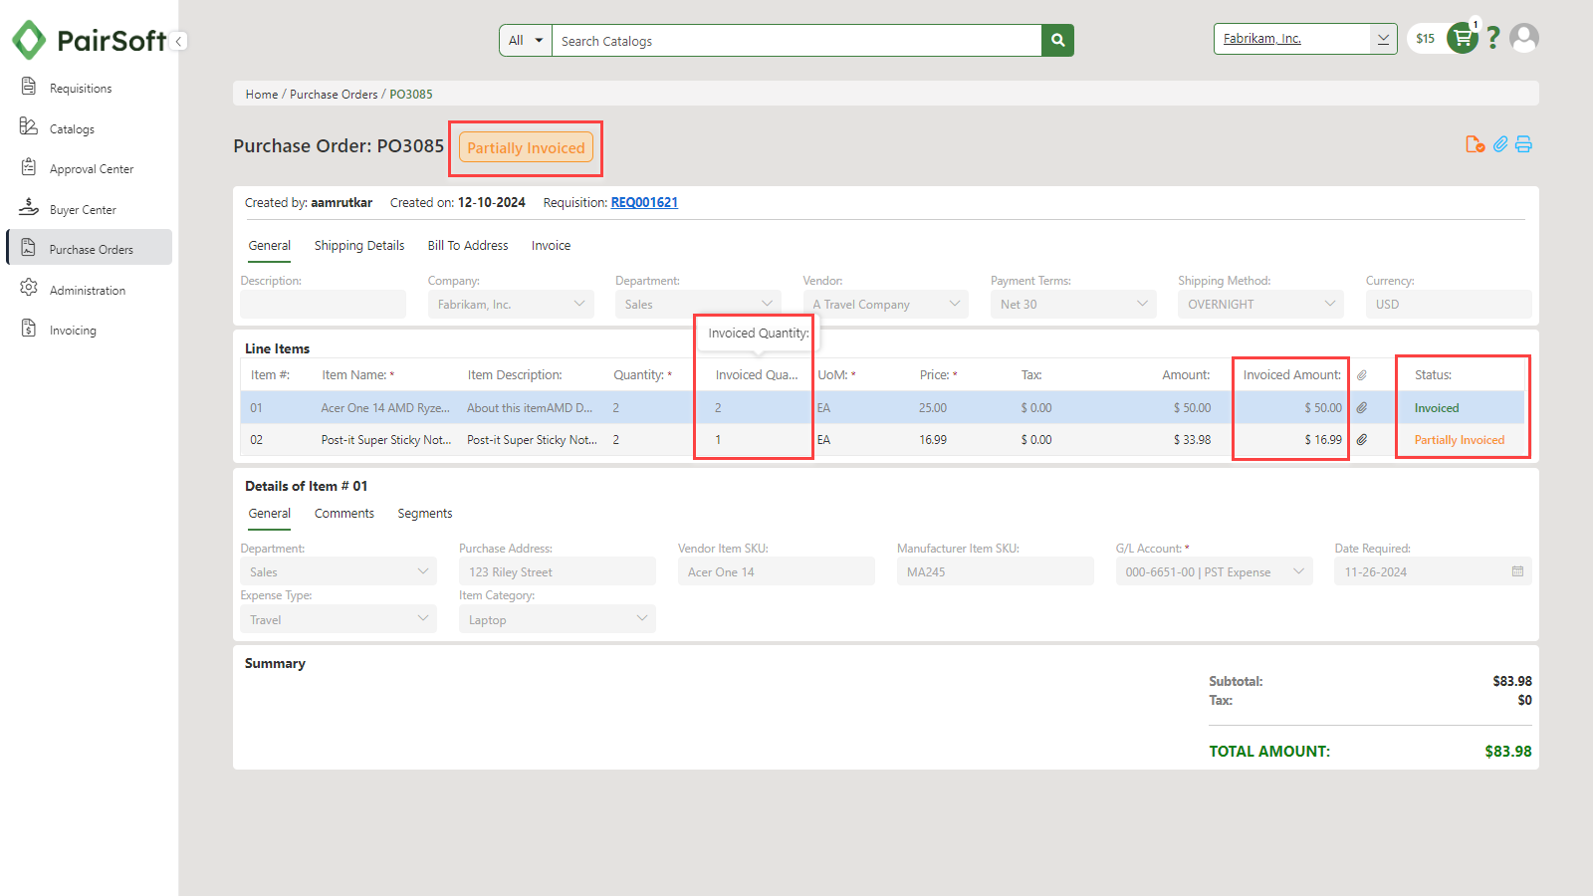Click the Search Catalogs field
Image resolution: width=1593 pixels, height=896 pixels.
click(x=796, y=41)
